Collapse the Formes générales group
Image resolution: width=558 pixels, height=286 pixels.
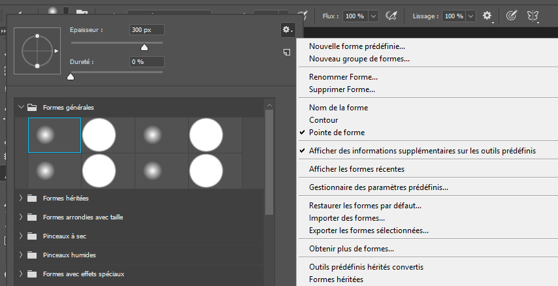21,107
